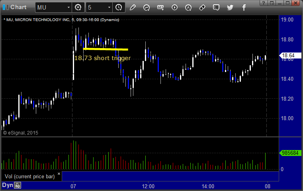The width and height of the screenshot is (303, 191).
Task: Click the 18.64 current price marker
Action: tap(290, 56)
